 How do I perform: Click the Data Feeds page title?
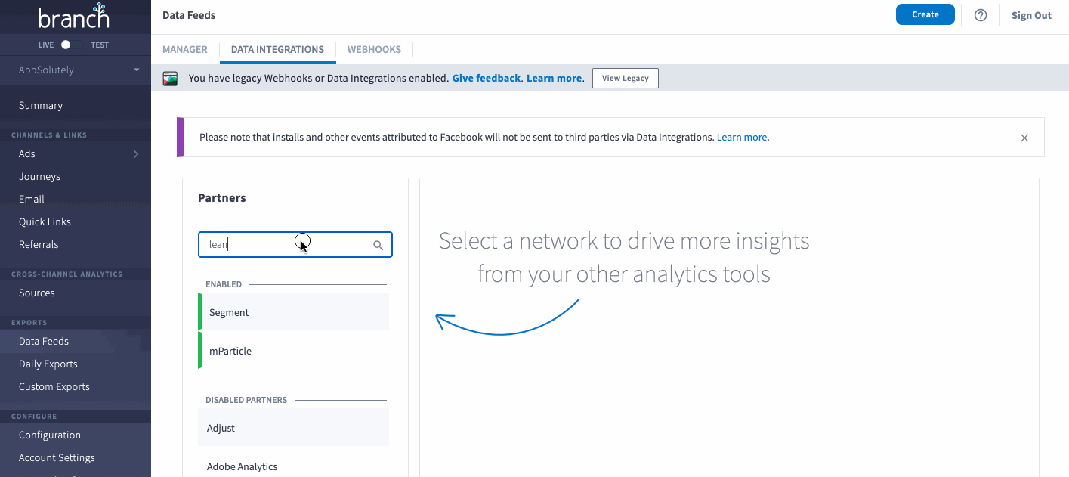[x=189, y=15]
